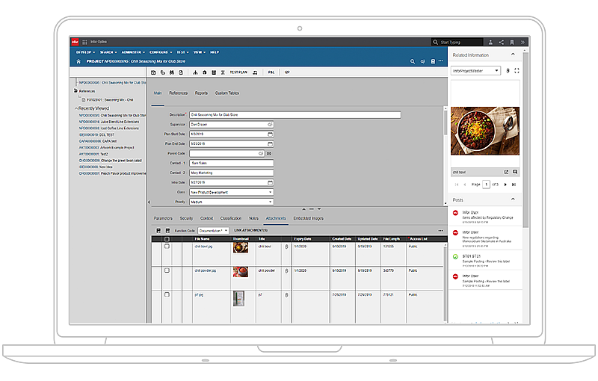Switch to the Embedded Images tab

[308, 218]
